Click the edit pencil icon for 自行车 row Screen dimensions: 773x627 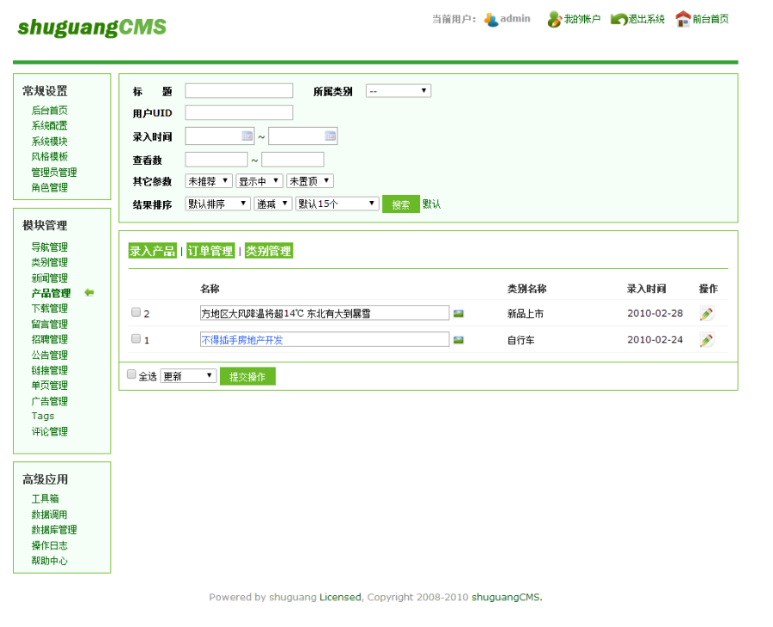[x=706, y=339]
